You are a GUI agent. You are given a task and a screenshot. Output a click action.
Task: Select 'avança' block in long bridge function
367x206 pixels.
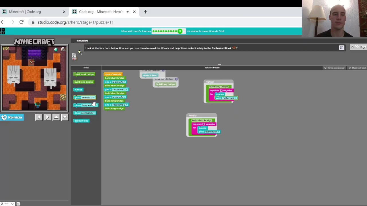pos(220,94)
